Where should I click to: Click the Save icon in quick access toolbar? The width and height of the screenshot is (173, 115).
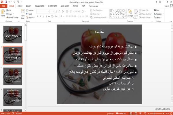[6, 2]
